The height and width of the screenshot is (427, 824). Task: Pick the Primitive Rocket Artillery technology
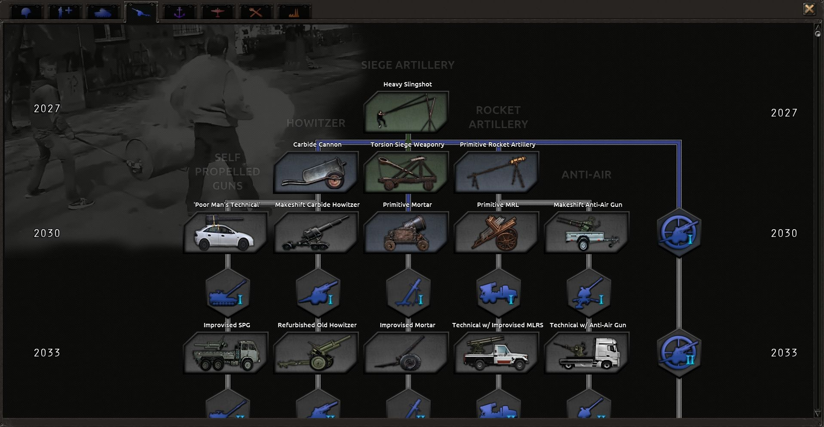[496, 172]
